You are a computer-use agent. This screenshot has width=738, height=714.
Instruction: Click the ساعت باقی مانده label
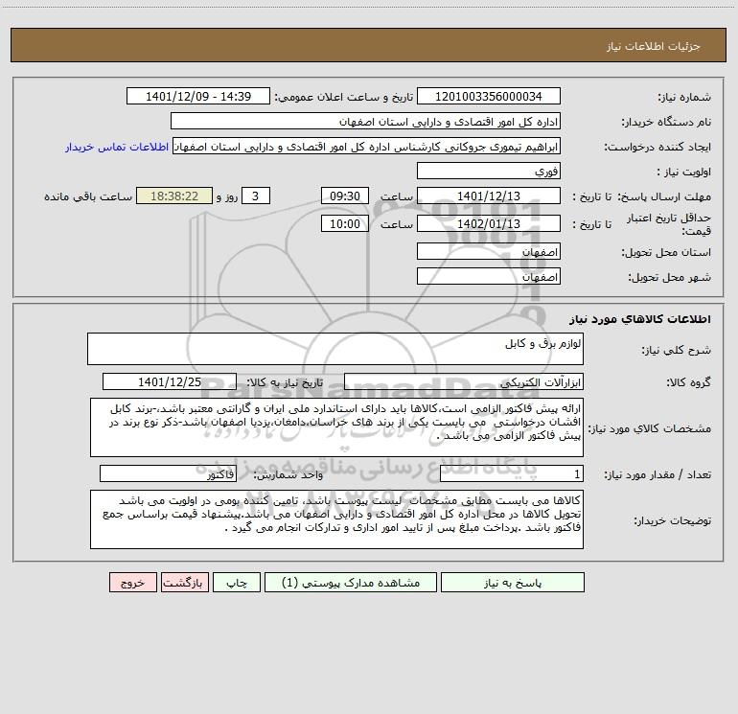88,196
